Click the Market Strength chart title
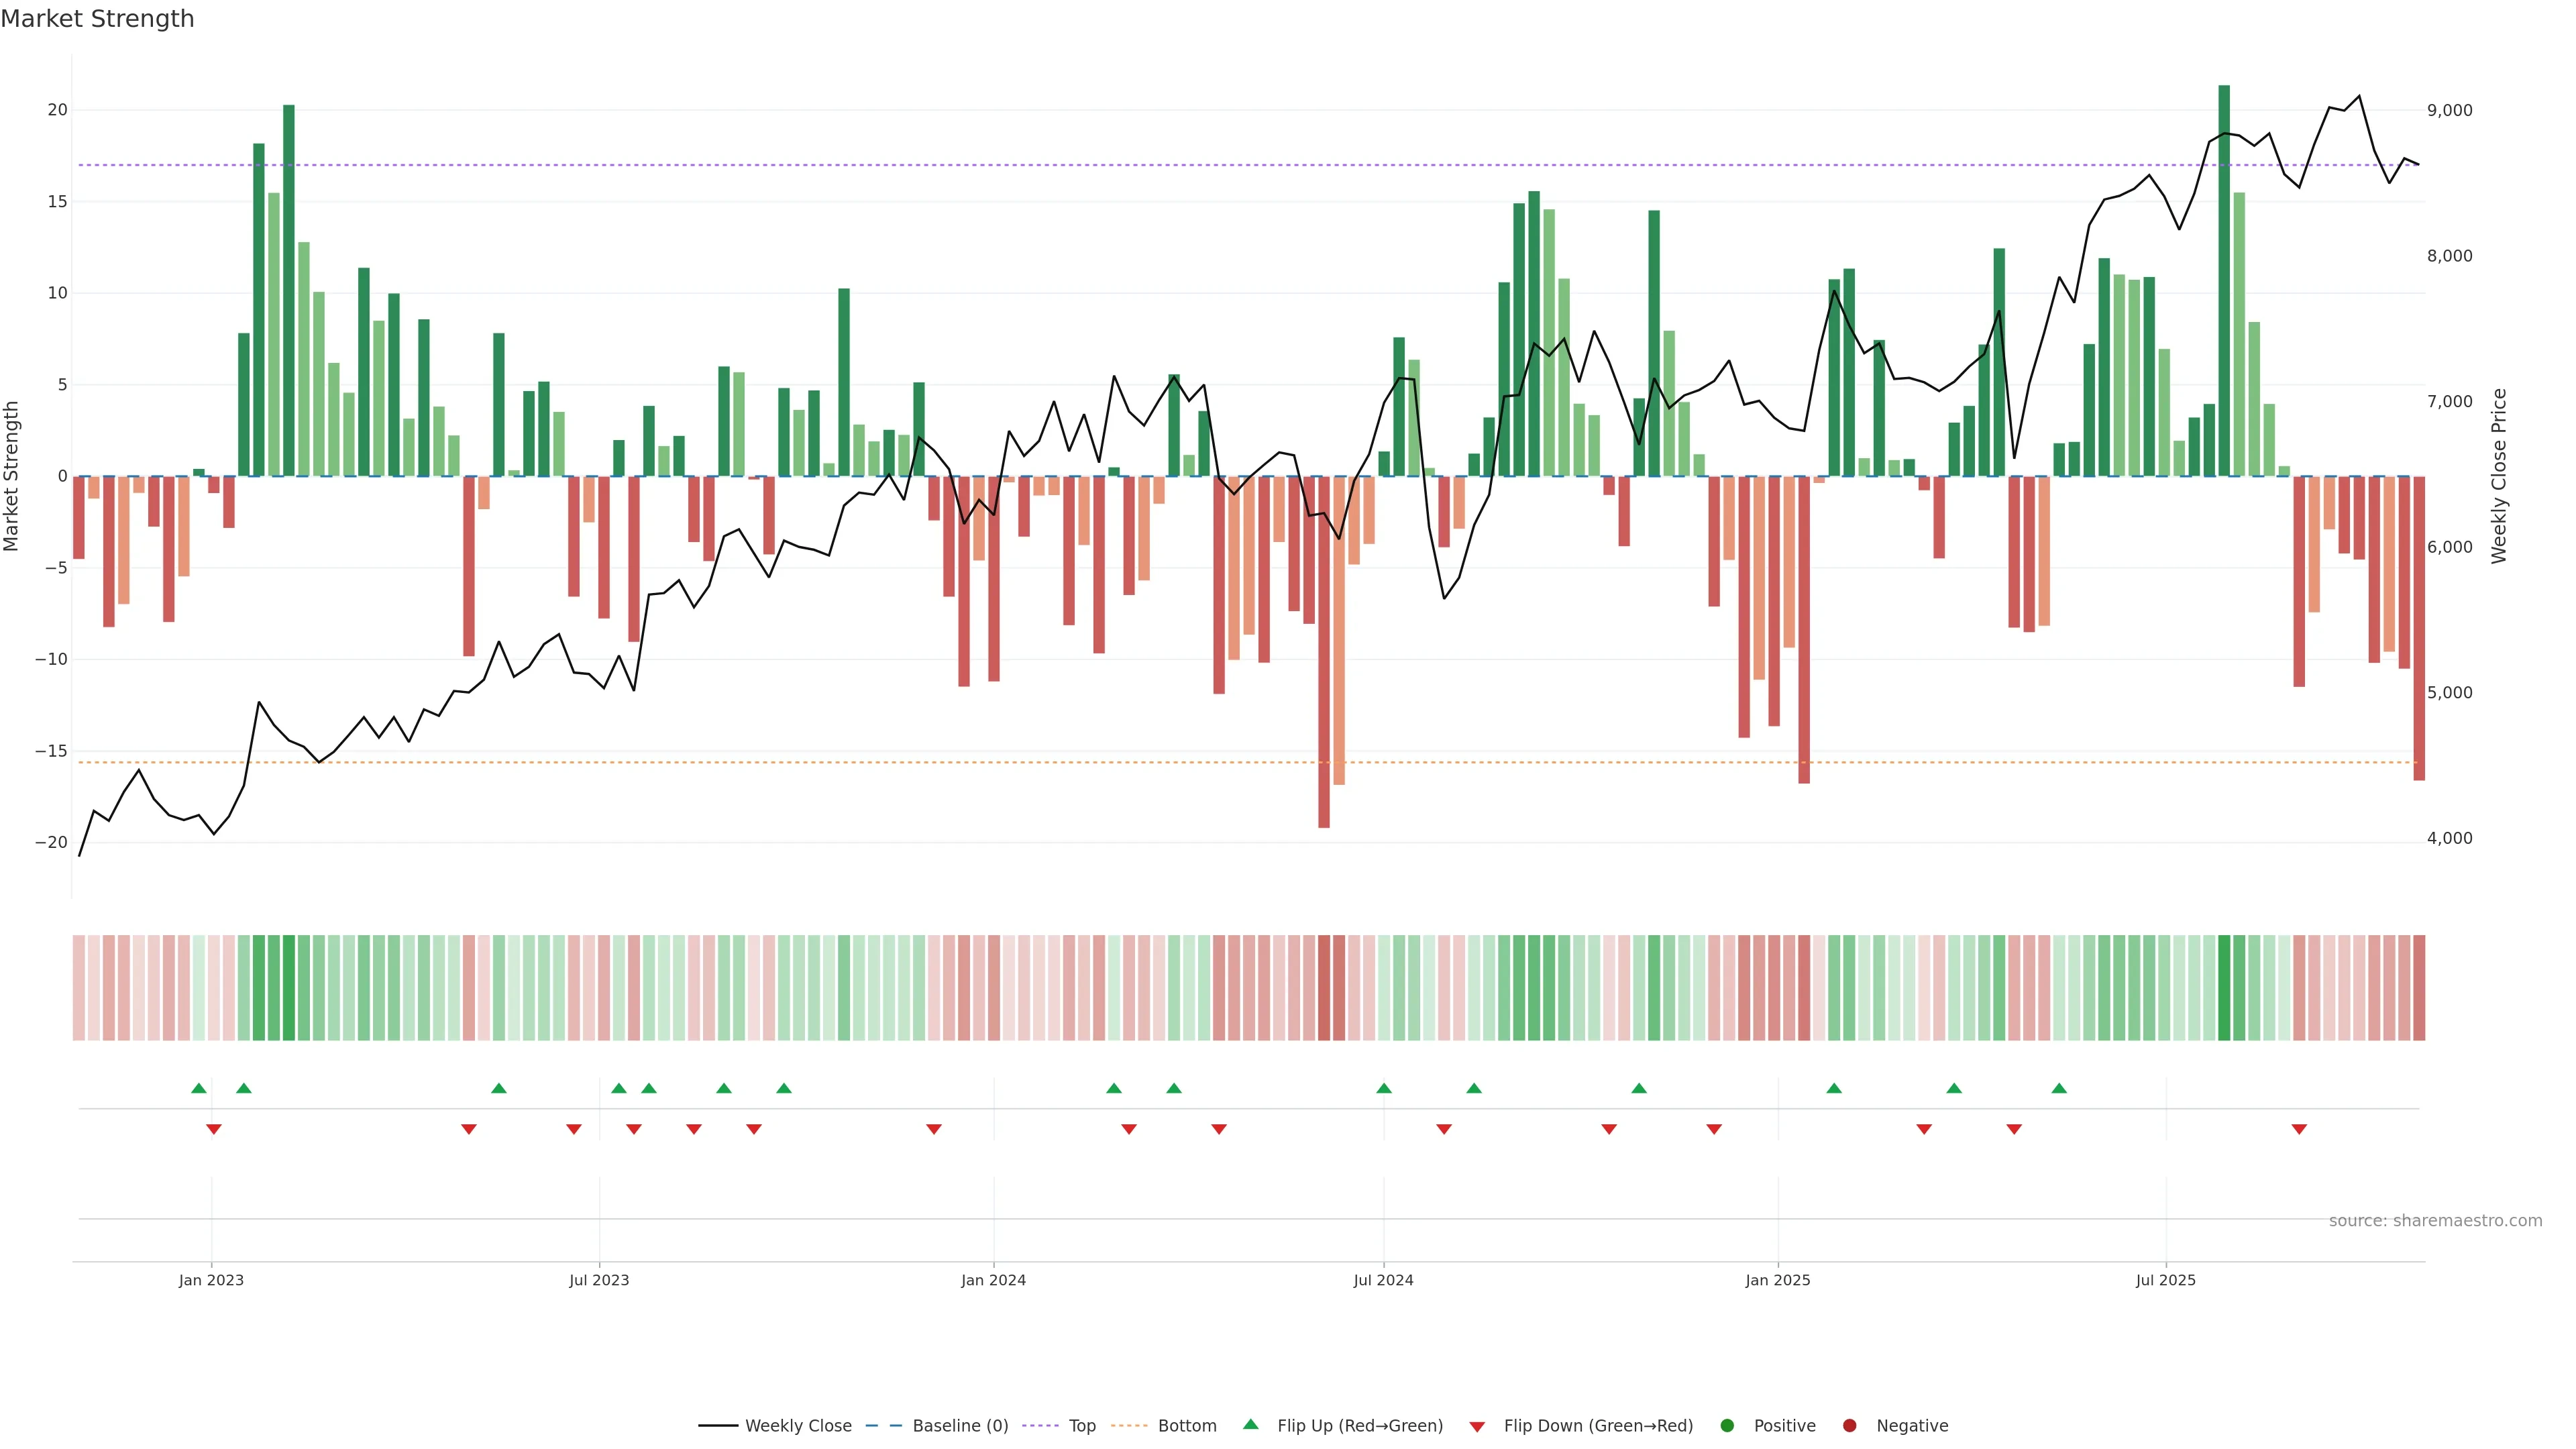Image resolution: width=2576 pixels, height=1449 pixels. pyautogui.click(x=97, y=19)
